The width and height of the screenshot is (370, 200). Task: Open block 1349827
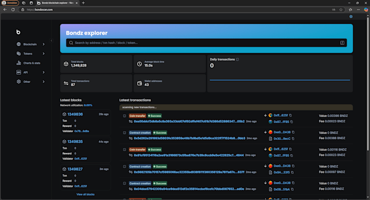75,169
